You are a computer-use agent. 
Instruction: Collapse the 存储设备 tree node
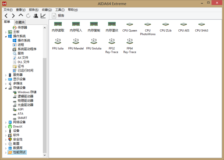(6, 88)
